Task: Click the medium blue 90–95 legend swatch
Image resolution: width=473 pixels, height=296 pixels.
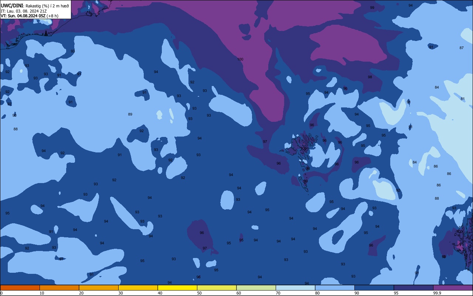Action: tap(374, 288)
